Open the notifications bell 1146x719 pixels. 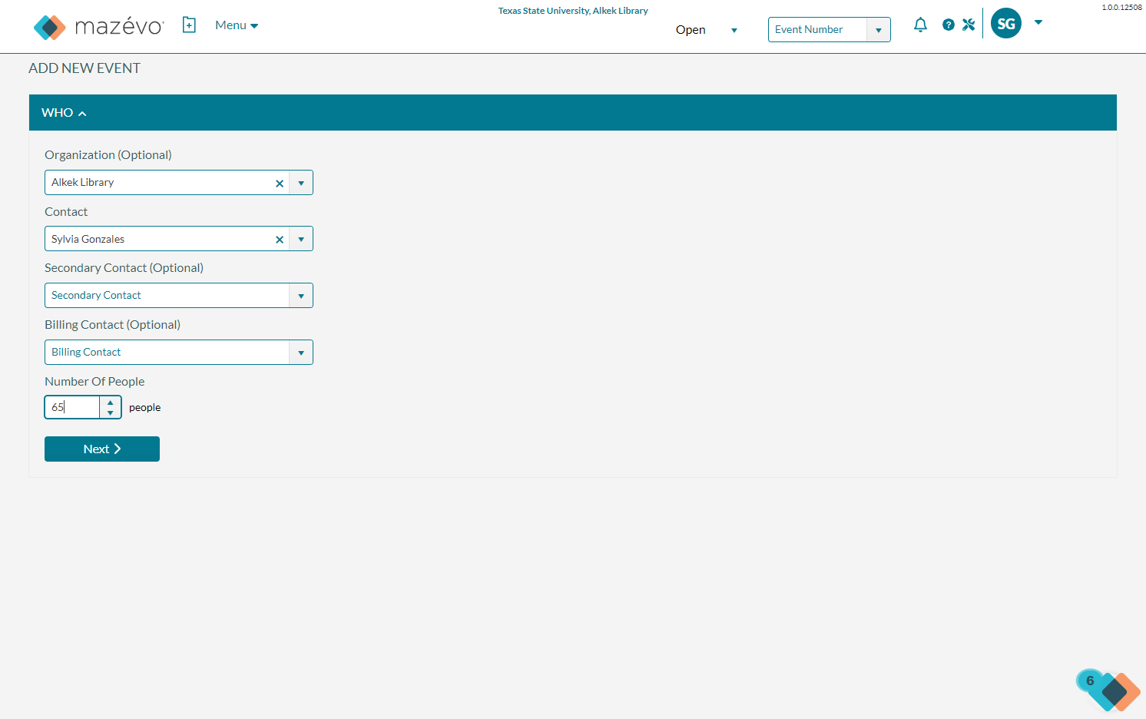(920, 25)
